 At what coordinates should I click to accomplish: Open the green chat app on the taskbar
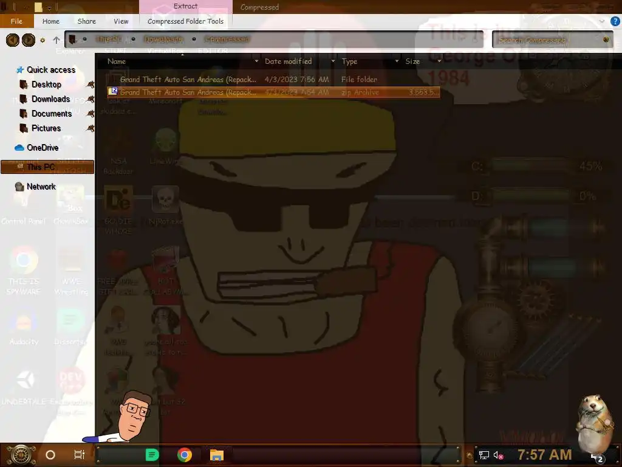tap(152, 455)
